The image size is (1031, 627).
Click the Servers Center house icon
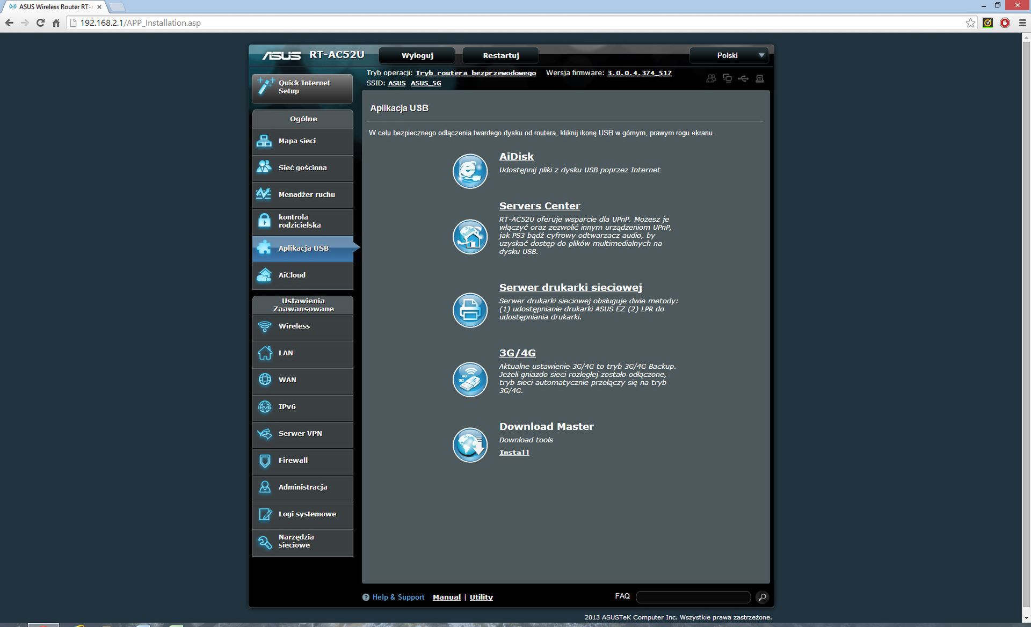(x=470, y=237)
